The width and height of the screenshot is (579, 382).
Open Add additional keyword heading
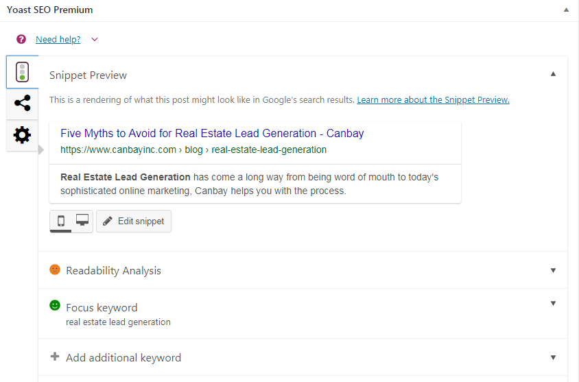[x=123, y=357]
